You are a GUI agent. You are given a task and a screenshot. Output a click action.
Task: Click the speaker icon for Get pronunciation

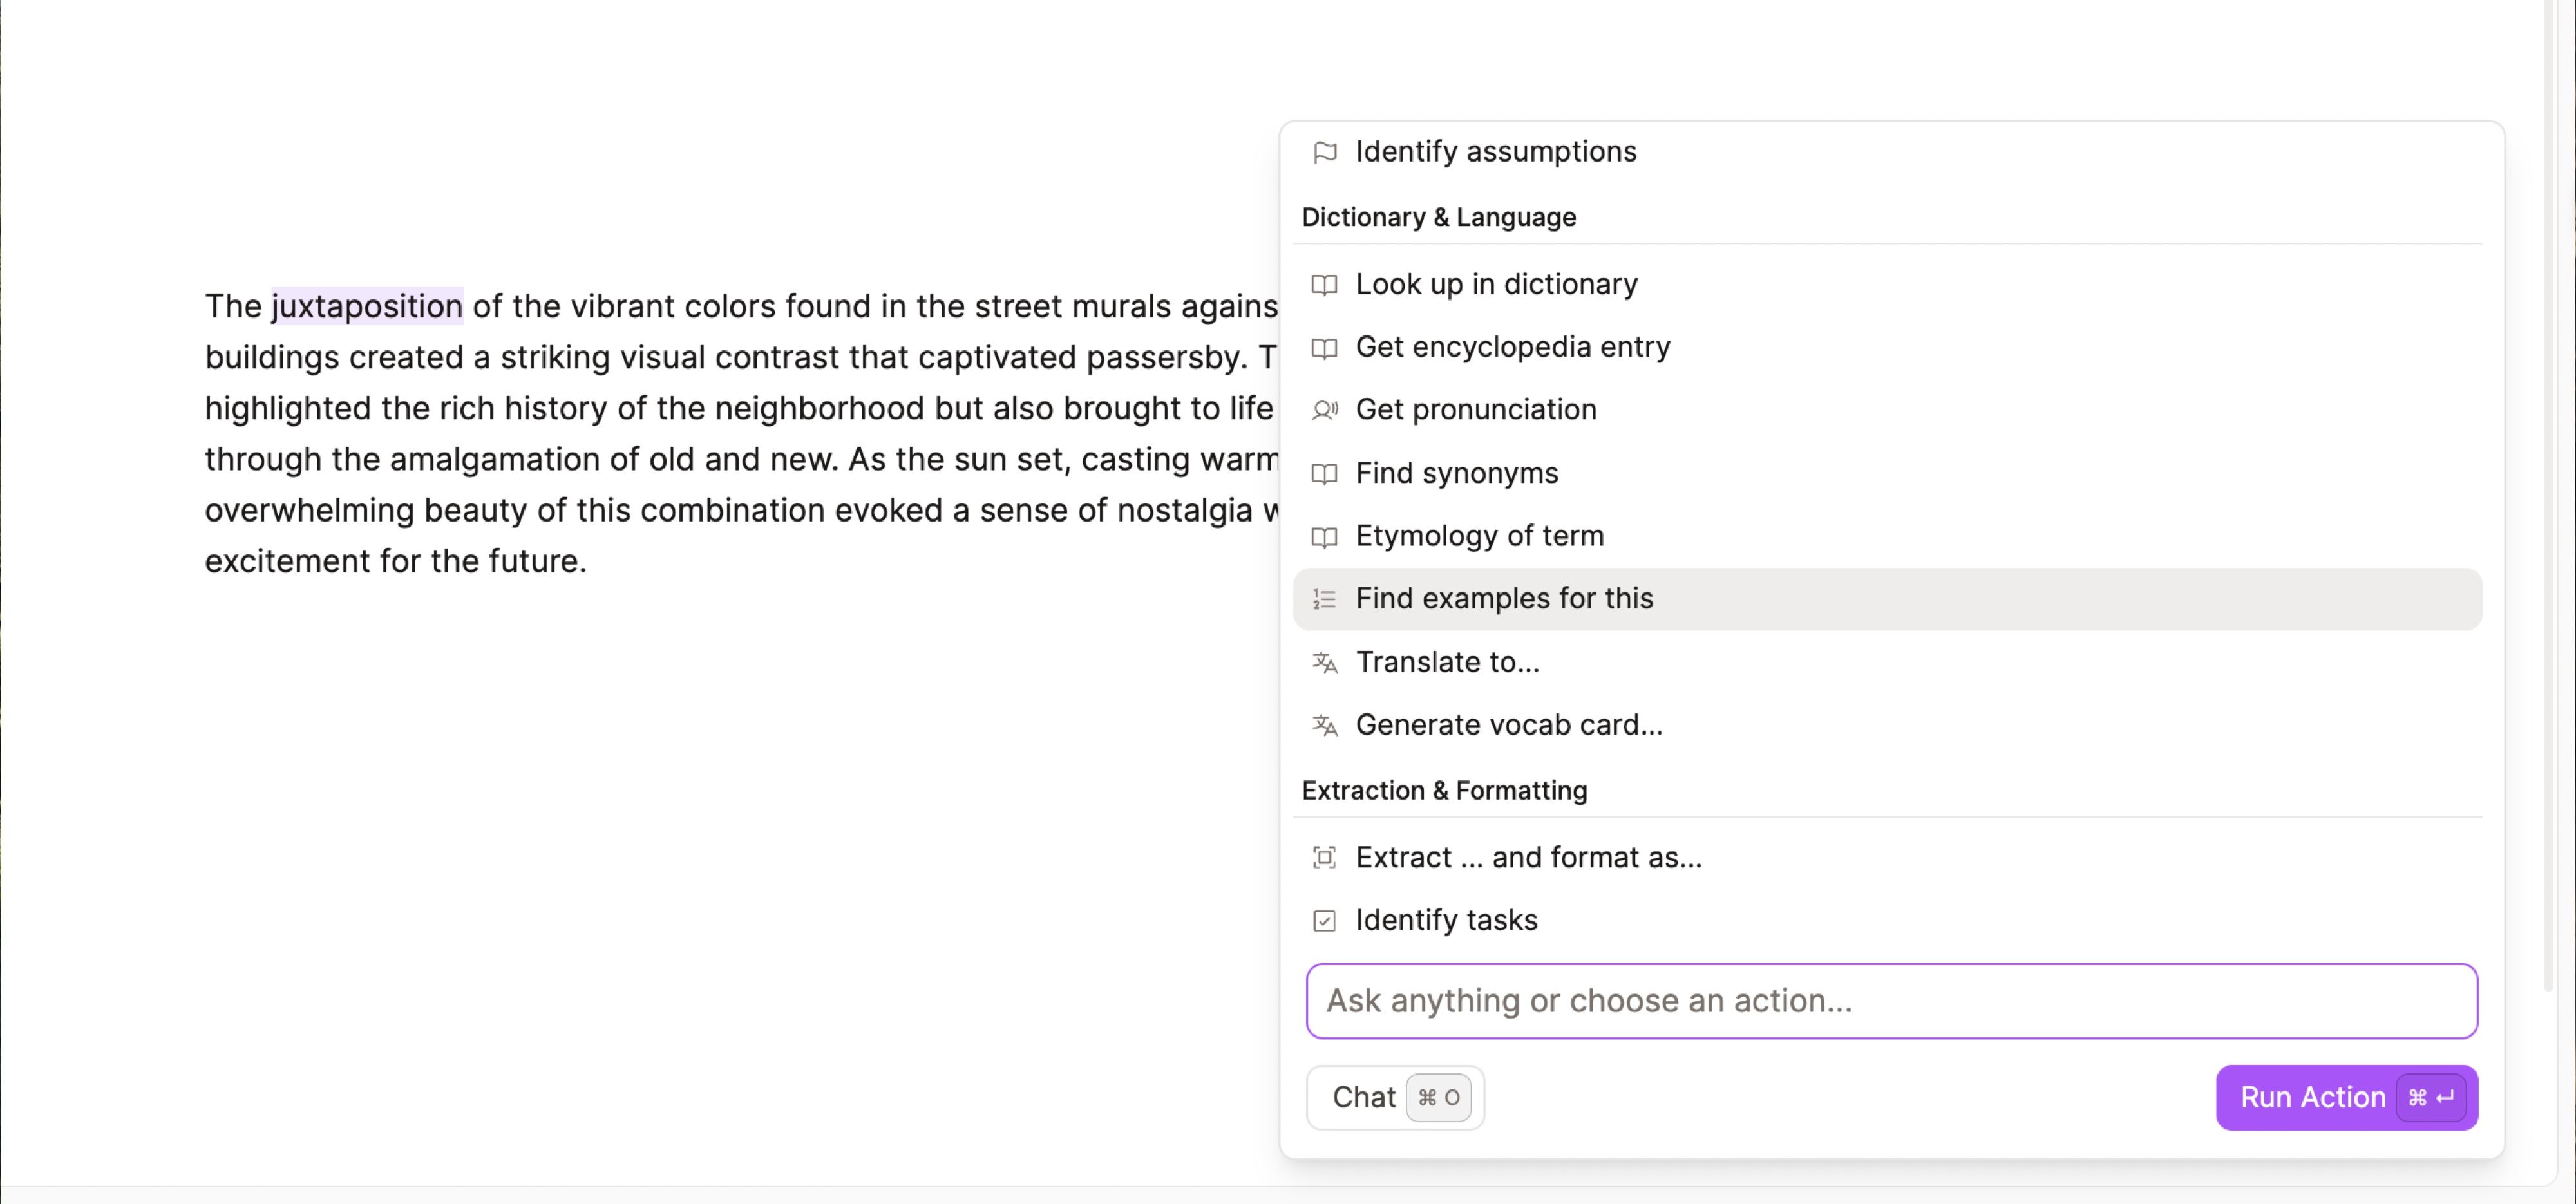coord(1324,410)
